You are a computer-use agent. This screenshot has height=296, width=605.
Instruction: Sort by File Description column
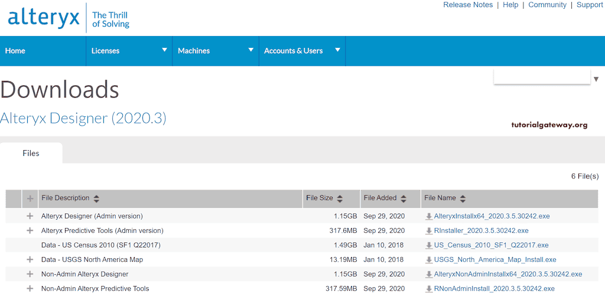pos(96,199)
